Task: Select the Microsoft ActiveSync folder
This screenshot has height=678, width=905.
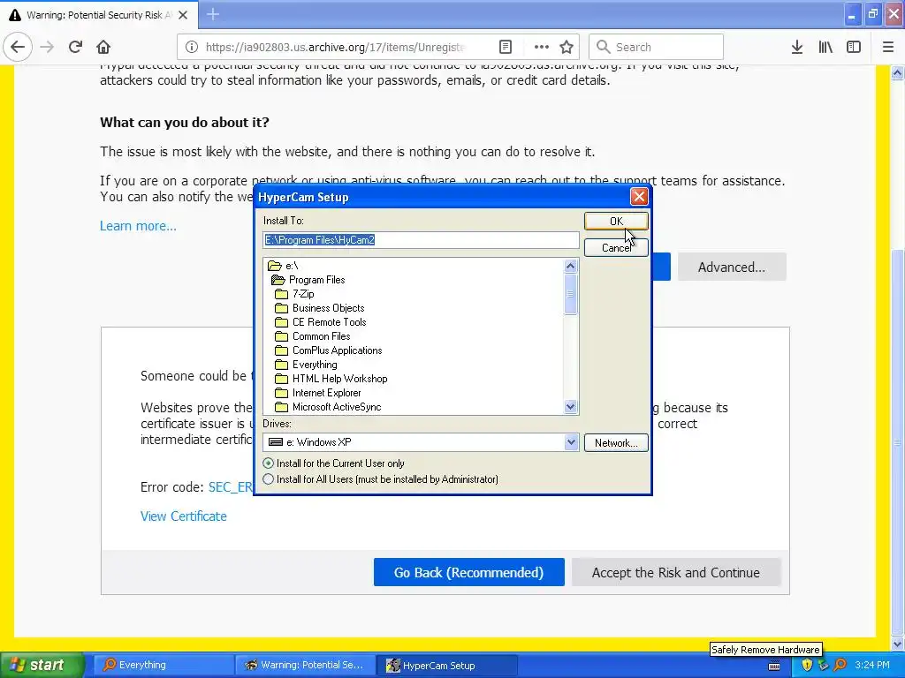Action: coord(329,407)
